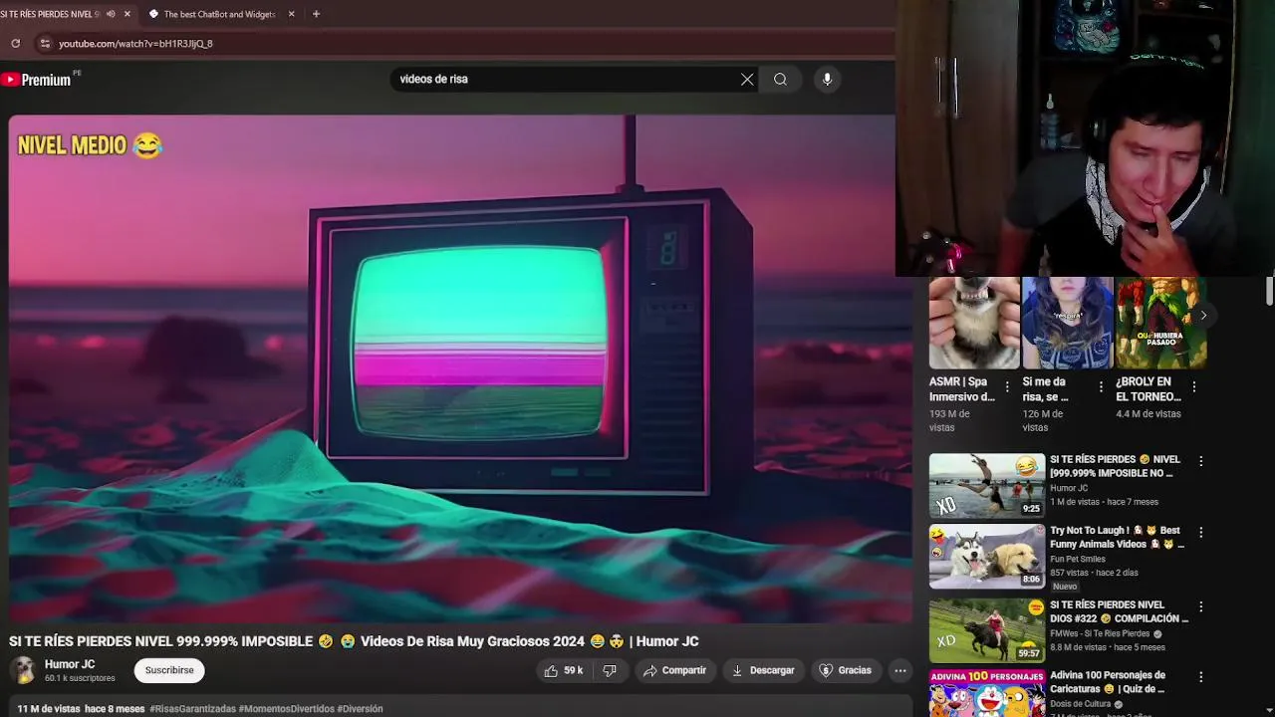This screenshot has width=1275, height=717.
Task: Download the video with Descargar
Action: click(x=763, y=670)
